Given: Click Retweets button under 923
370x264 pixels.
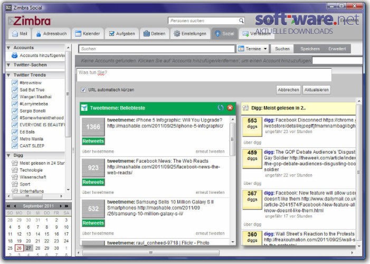Looking at the screenshot, I should [93, 182].
